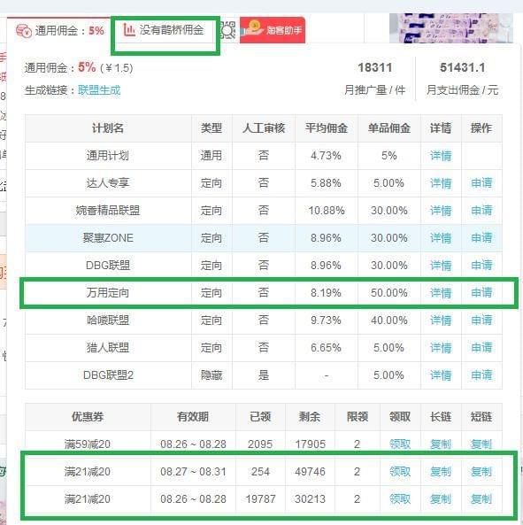This screenshot has height=525, width=523.
Task: Click the product thumbnail image at top right
Action: coord(451,28)
